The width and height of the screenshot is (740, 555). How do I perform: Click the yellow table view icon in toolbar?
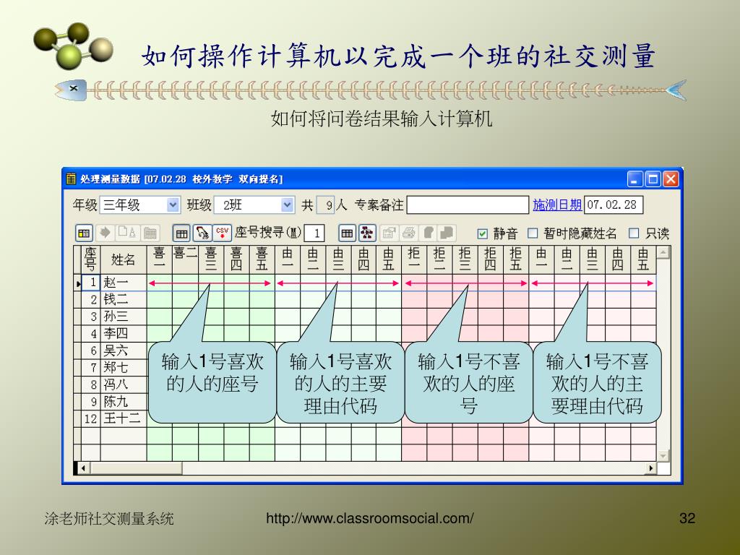coord(84,233)
